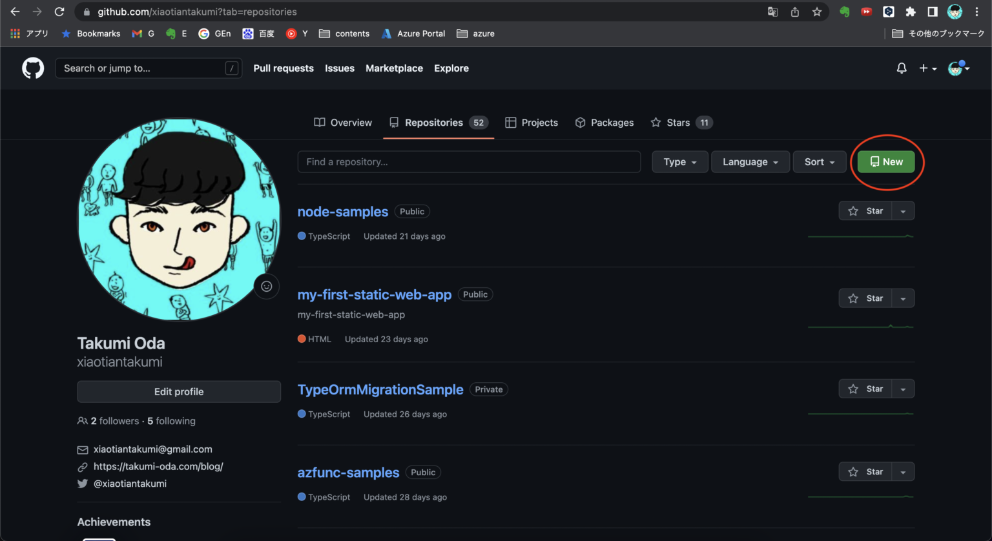Click the mail icon next to the email address

tap(83, 449)
